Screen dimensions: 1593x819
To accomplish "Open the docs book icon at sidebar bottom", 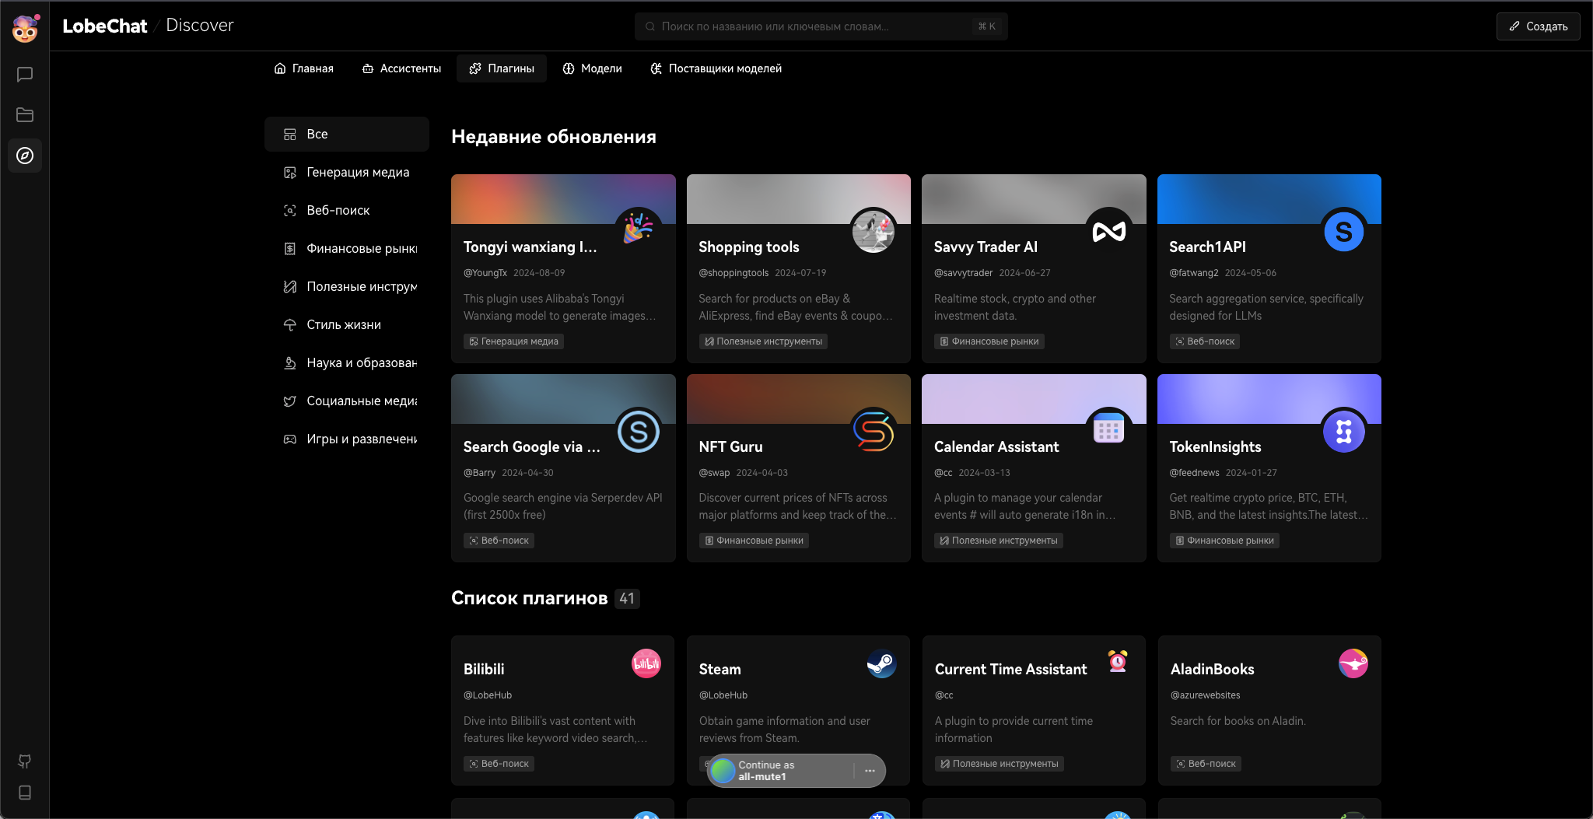I will coord(25,793).
